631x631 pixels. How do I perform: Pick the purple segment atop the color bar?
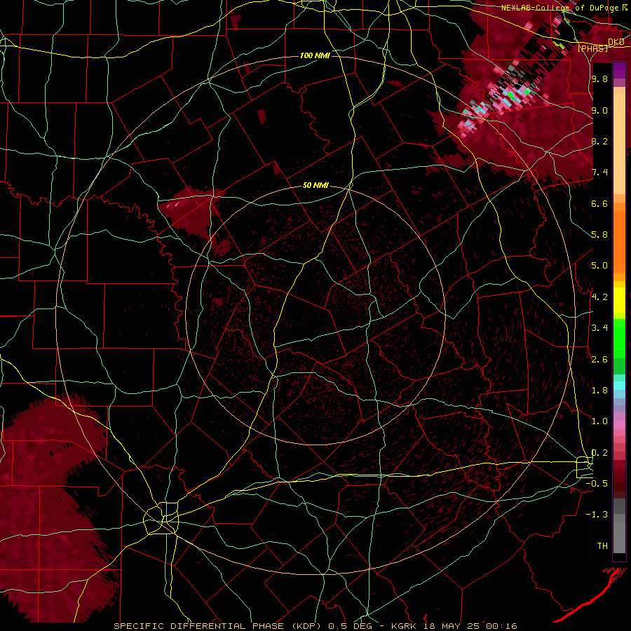coord(619,70)
